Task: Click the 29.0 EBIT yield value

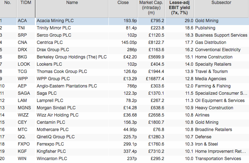Action: pyautogui.click(x=189, y=21)
